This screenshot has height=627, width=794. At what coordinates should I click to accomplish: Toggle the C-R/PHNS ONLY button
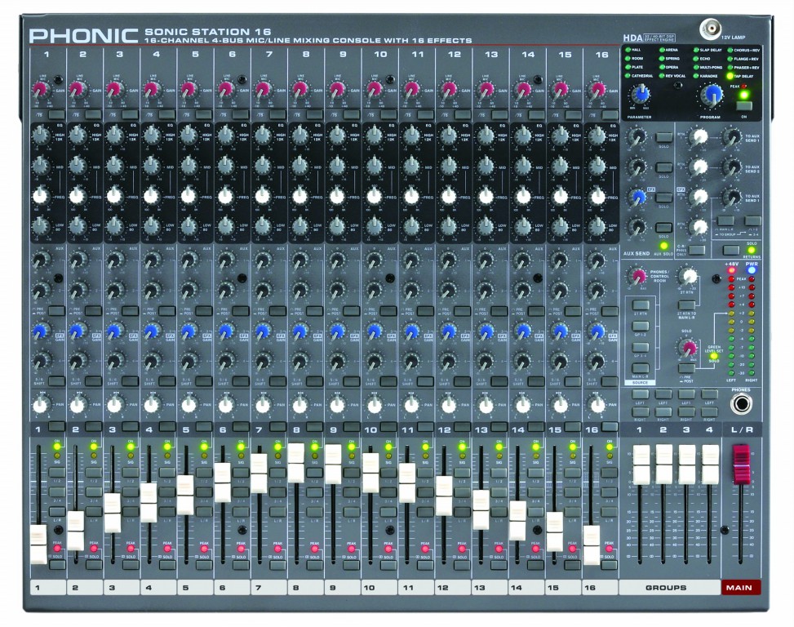[x=696, y=250]
